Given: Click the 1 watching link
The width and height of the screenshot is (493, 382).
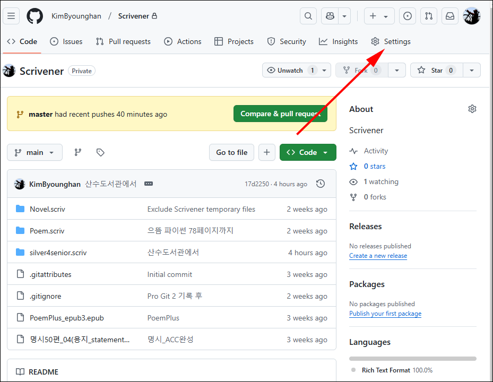Looking at the screenshot, I should [x=381, y=182].
